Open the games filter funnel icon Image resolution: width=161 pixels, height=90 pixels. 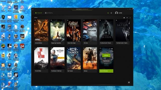127,18
